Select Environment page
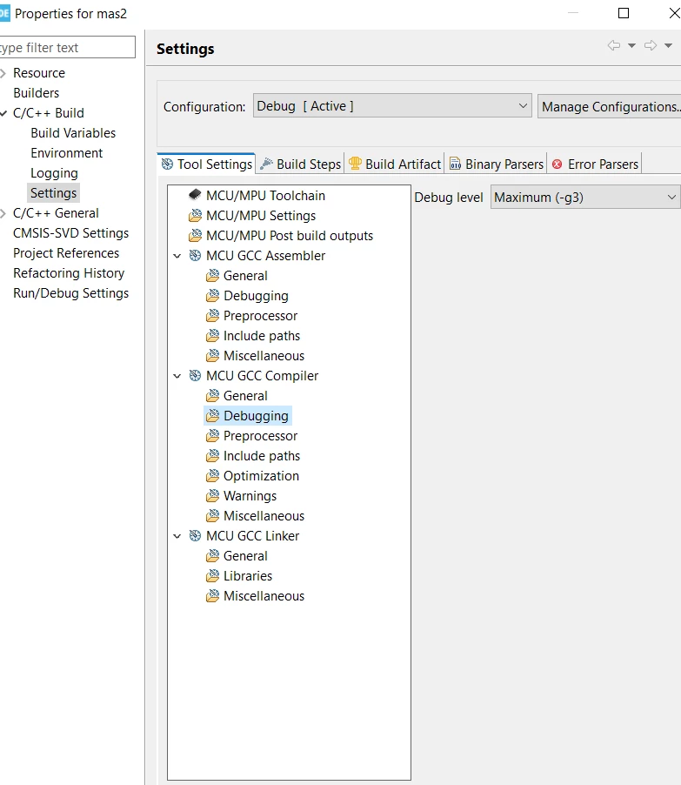 [67, 153]
